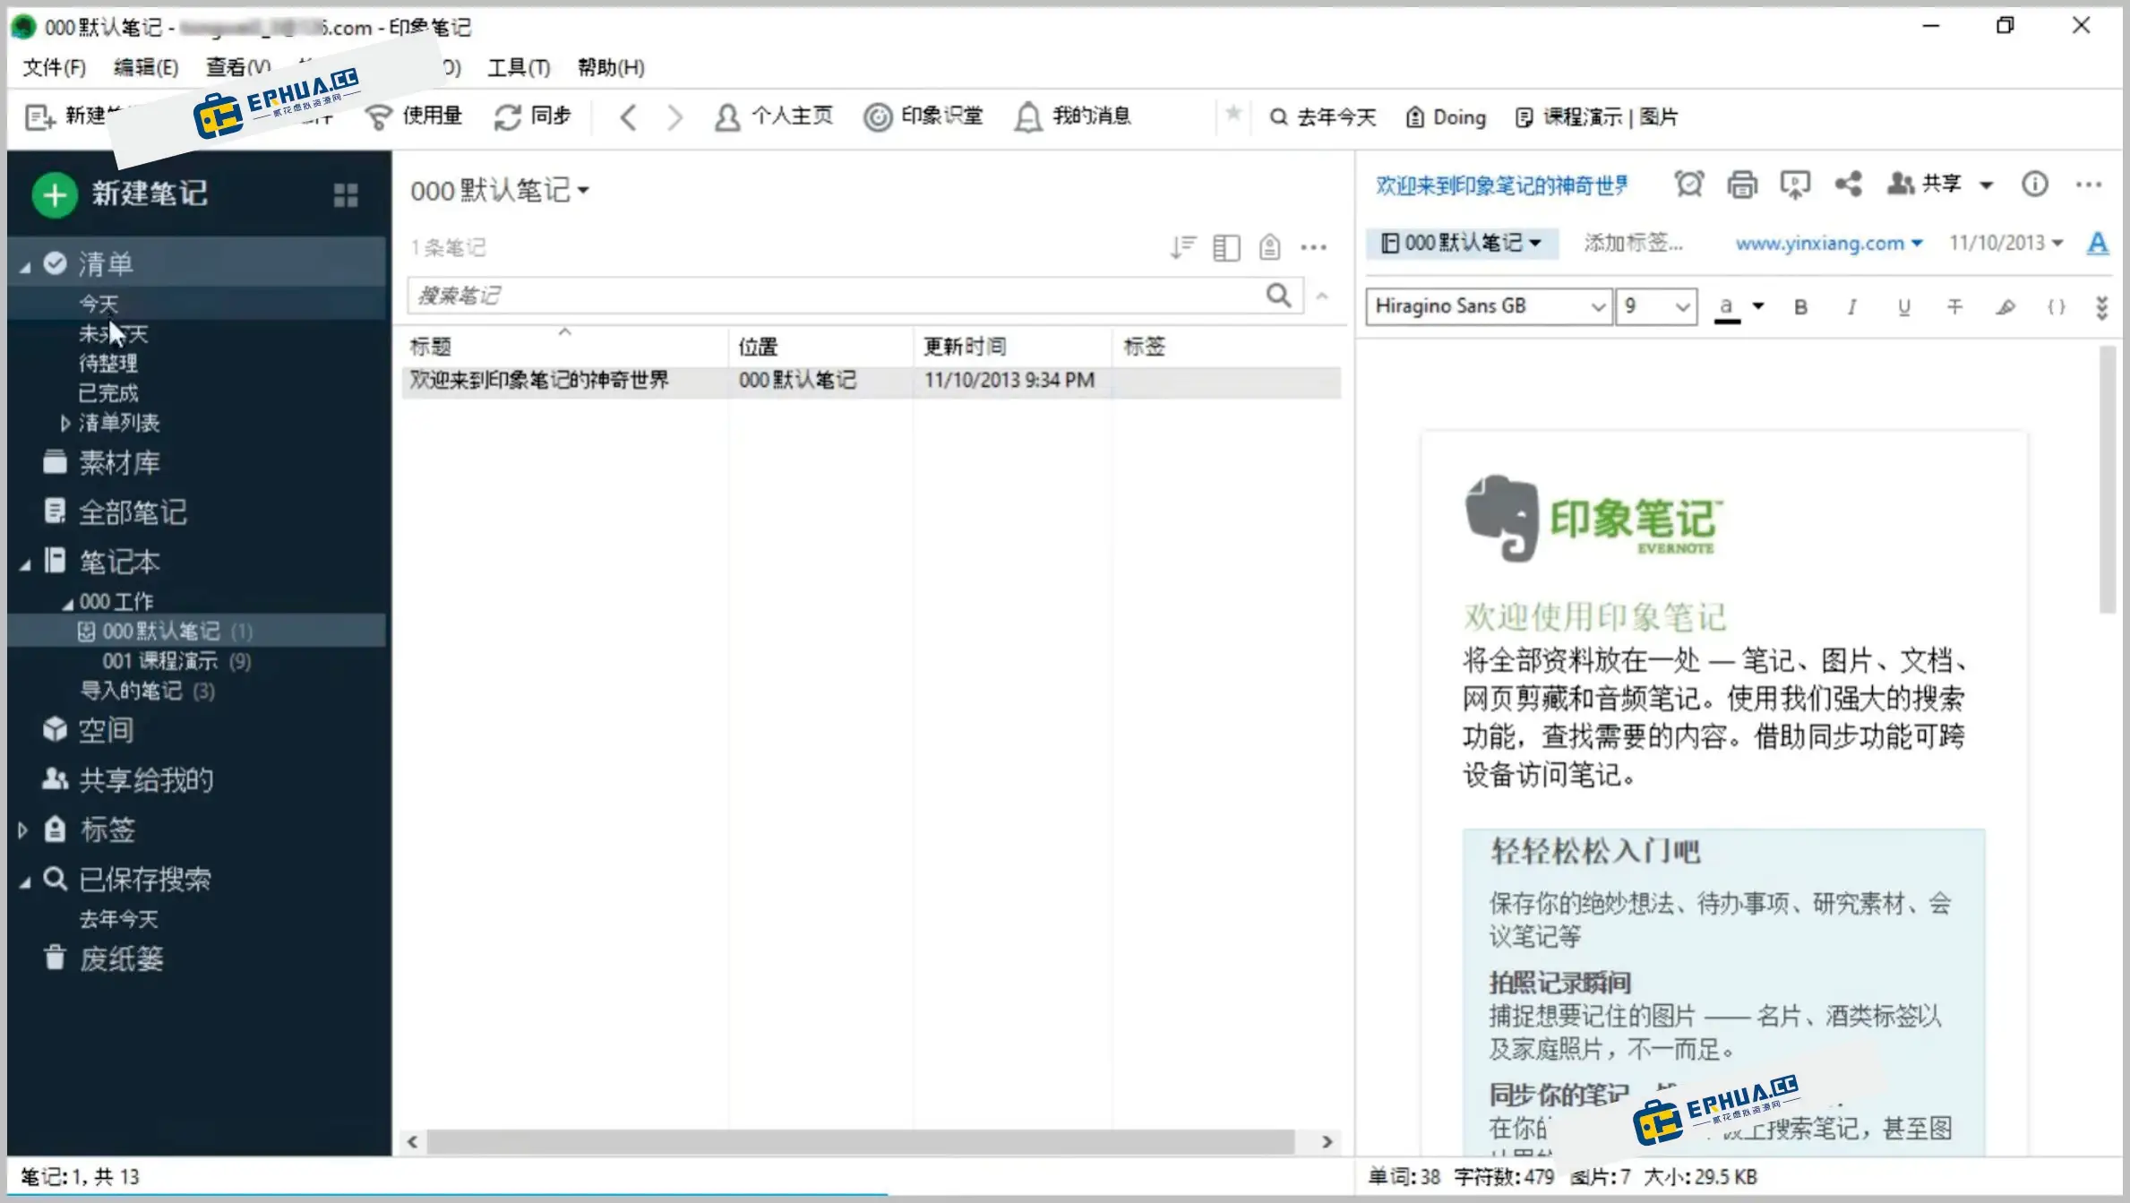Click the www.yinxiang.com source link
The image size is (2130, 1203).
pyautogui.click(x=1819, y=244)
